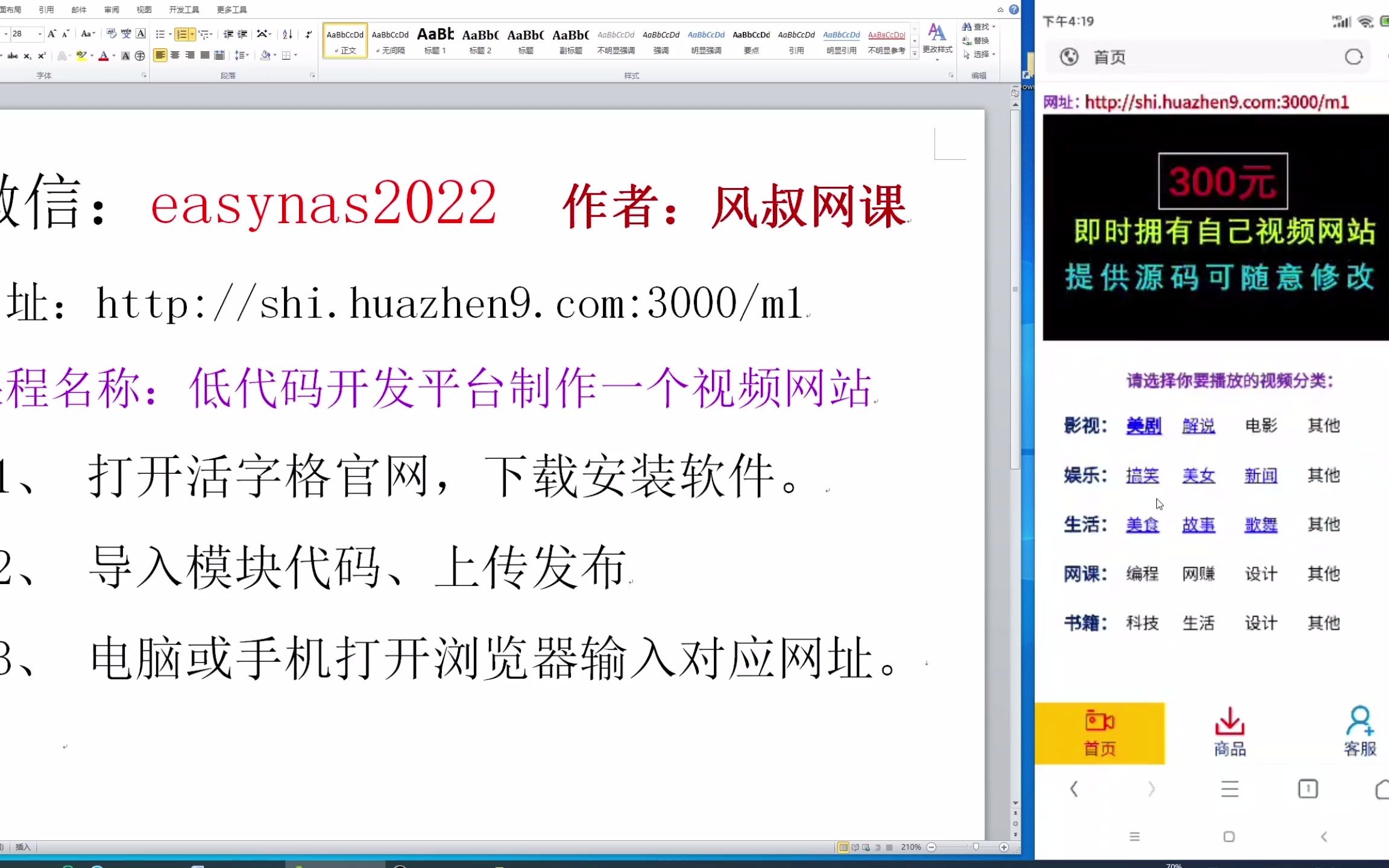
Task: Open the highlight color dropdown arrow
Action: click(92, 55)
